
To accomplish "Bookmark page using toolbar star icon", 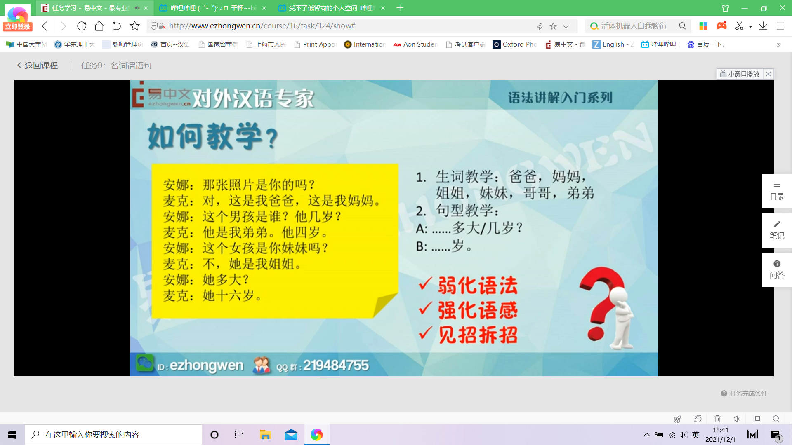I will tap(134, 26).
